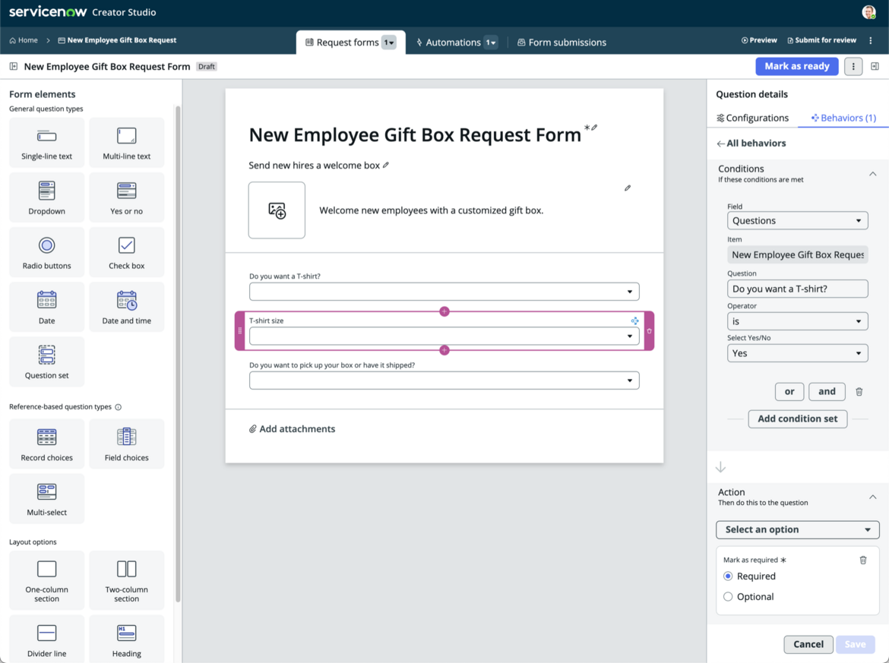Insert a One-column section layout
Screen dimensions: 889x663
(46, 579)
